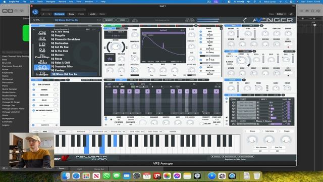The width and height of the screenshot is (323, 182).
Task: Switch to the AMP 2 tab
Action: click(251, 26)
